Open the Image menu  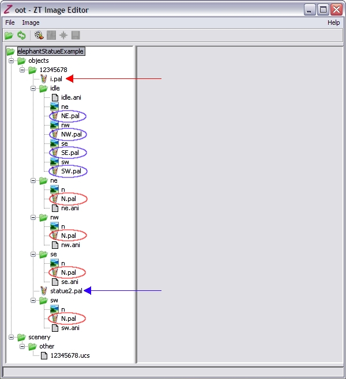point(31,22)
